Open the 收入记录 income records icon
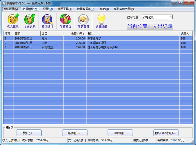This screenshot has width=196, height=145. (13, 21)
